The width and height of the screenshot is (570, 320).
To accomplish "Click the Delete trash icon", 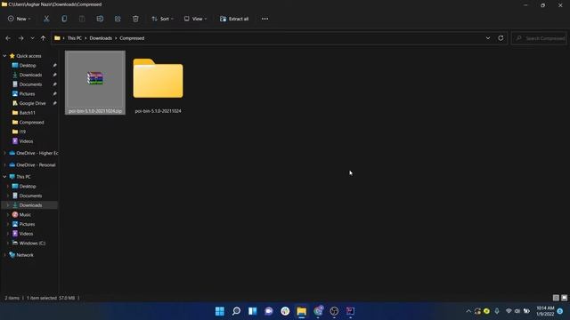I will point(135,19).
